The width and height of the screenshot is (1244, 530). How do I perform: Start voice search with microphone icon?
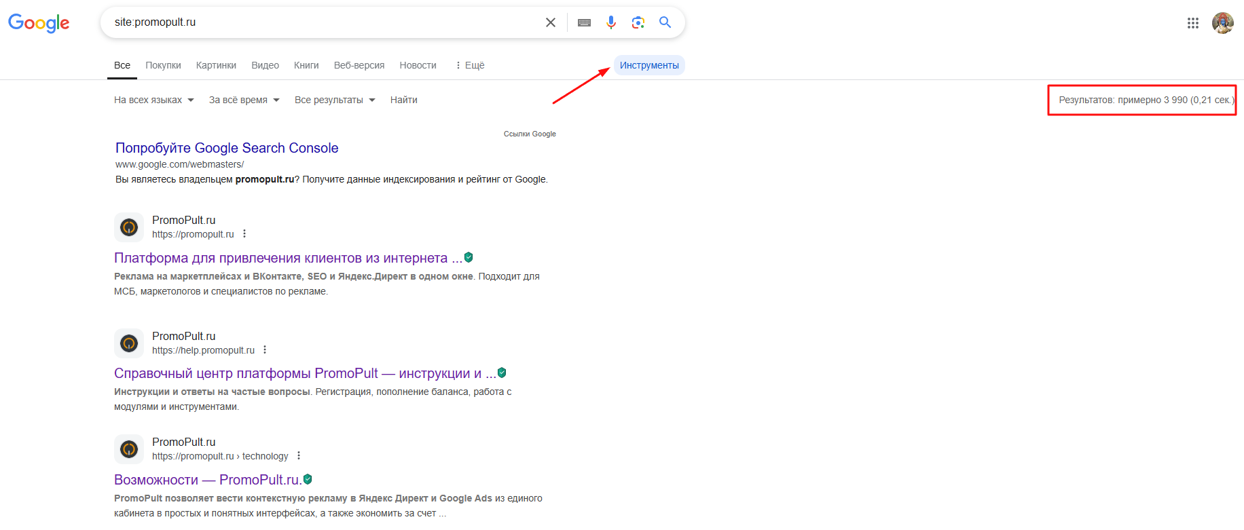tap(611, 22)
